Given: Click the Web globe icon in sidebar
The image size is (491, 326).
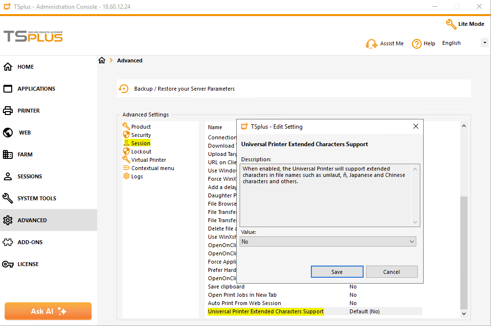Looking at the screenshot, I should [x=8, y=133].
